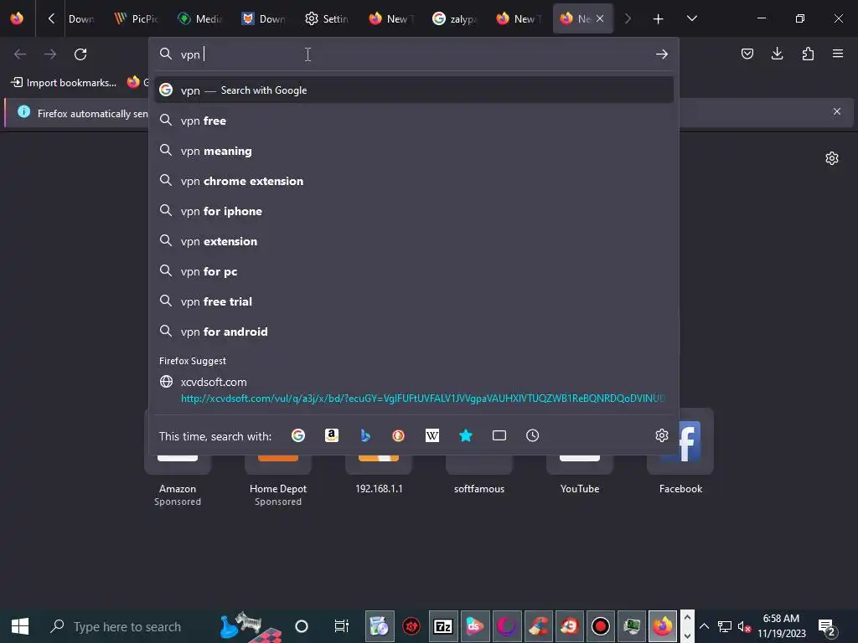Search this time with Wikipedia icon

(x=432, y=435)
